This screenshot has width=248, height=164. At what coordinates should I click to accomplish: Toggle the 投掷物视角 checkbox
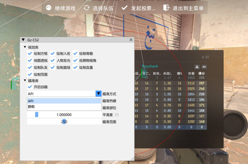(75, 60)
